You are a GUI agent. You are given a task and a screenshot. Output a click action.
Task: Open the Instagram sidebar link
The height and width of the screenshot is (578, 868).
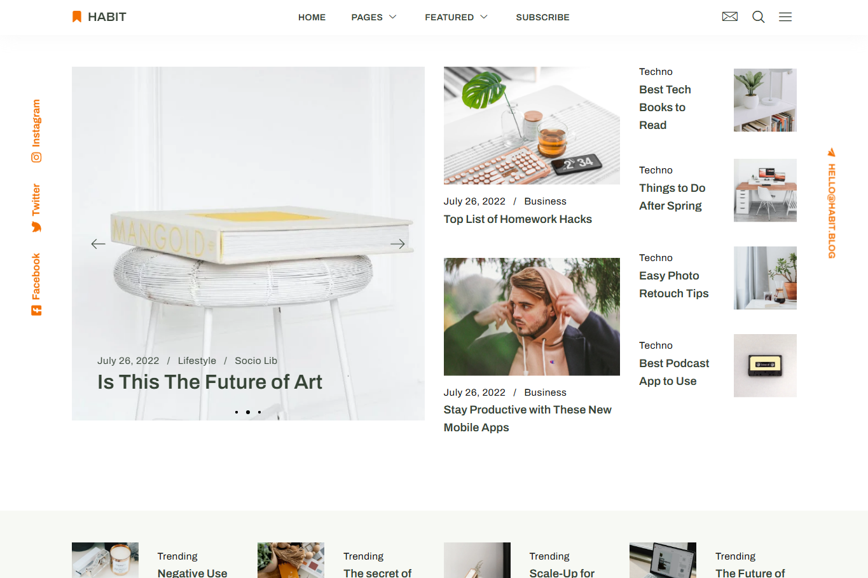pyautogui.click(x=36, y=131)
